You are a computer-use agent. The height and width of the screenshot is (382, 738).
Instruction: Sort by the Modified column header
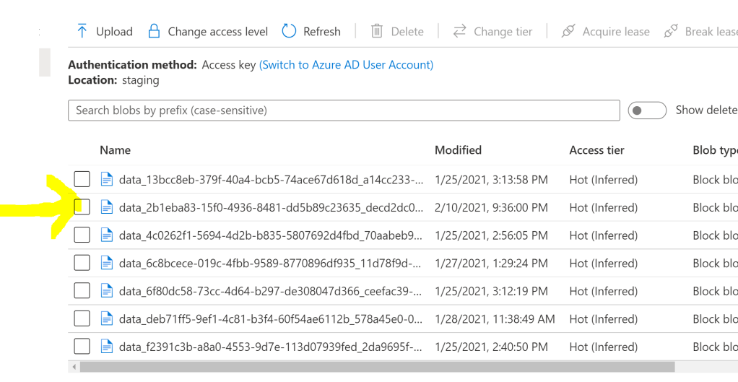pos(458,150)
